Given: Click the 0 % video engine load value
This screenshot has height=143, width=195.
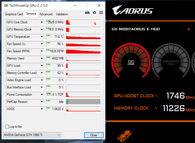Looking at the screenshot, I should (55, 80).
